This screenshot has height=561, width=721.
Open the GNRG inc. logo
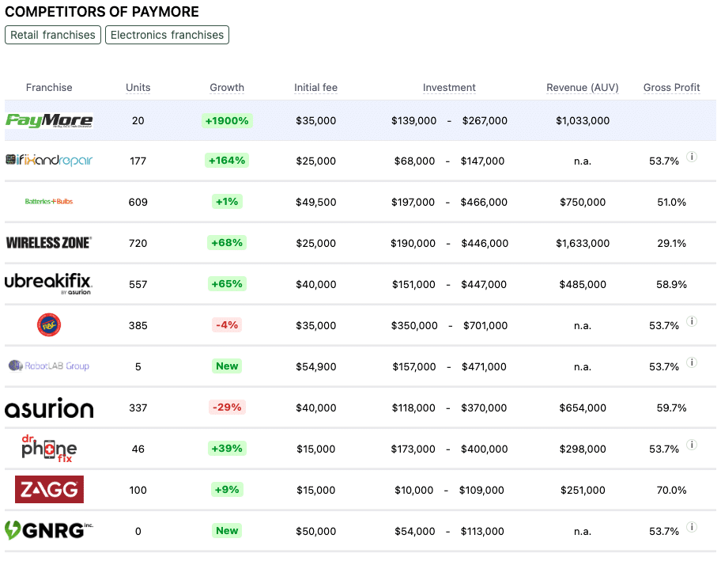click(49, 530)
